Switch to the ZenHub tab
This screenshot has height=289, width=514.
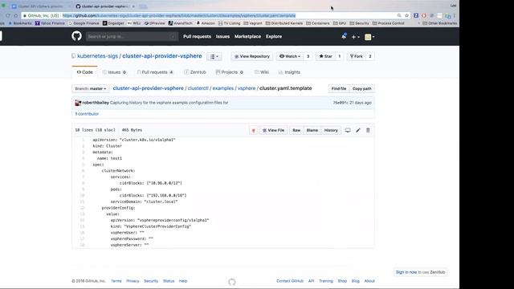click(x=195, y=72)
